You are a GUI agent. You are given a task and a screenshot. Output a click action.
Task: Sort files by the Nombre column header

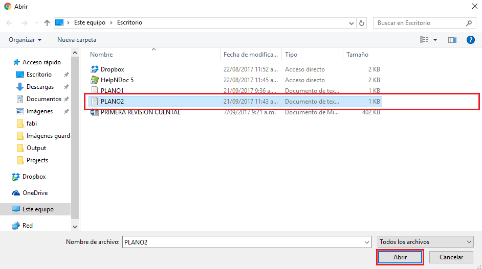[x=102, y=55]
